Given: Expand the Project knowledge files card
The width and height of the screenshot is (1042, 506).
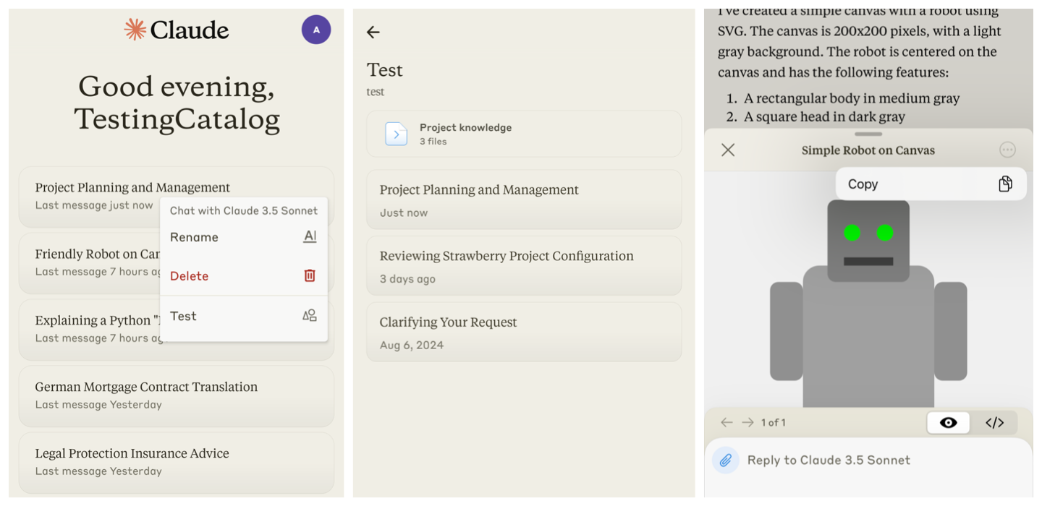Looking at the screenshot, I should (524, 134).
